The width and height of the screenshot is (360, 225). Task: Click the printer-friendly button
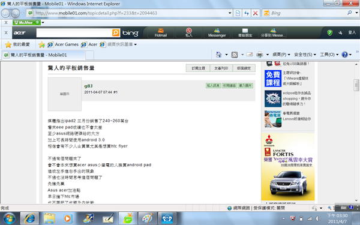point(221,68)
